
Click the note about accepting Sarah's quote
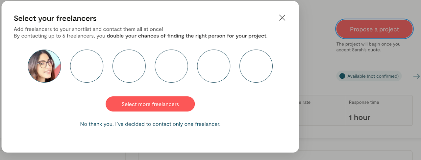[368, 47]
